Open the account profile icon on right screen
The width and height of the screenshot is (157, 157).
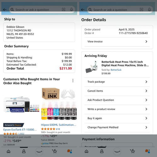click(102, 151)
